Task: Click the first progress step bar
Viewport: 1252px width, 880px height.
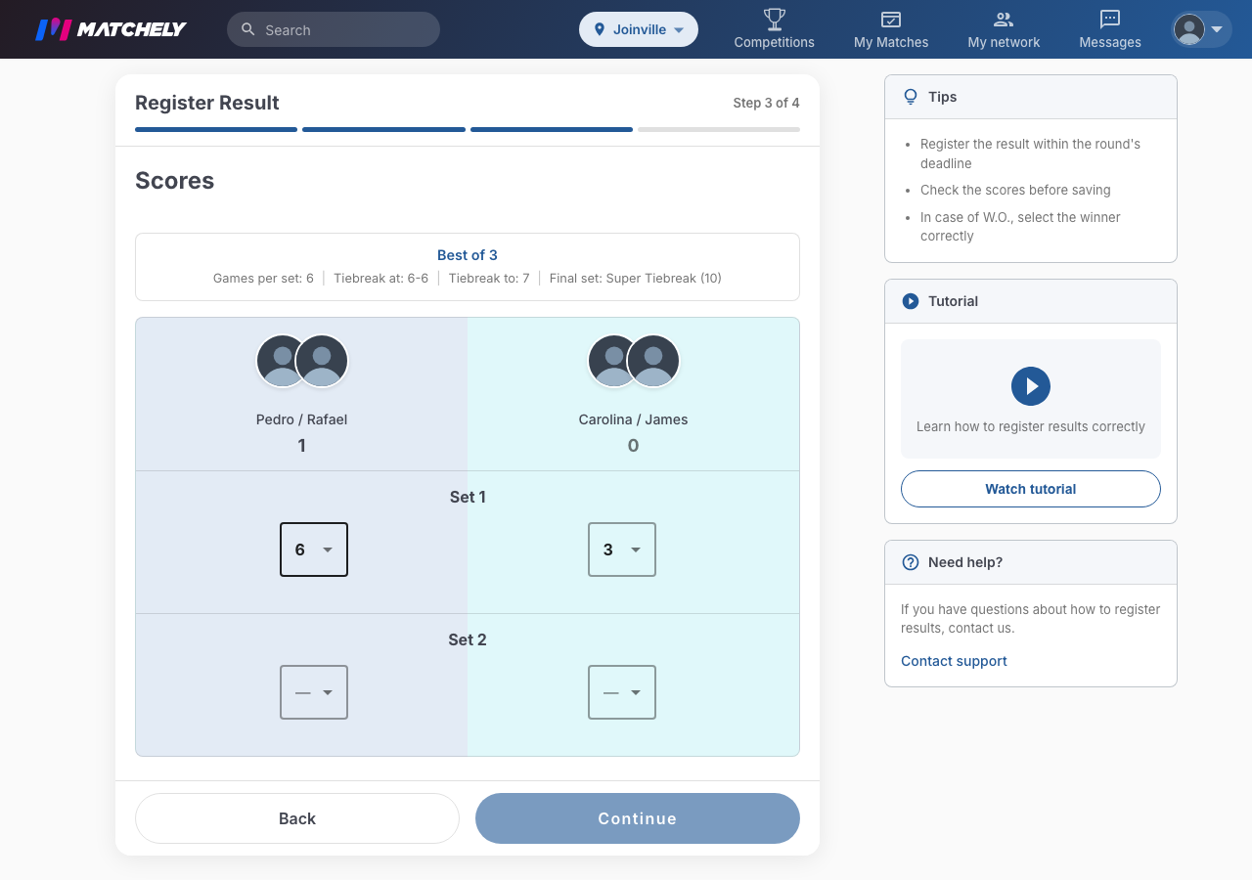Action: point(216,129)
